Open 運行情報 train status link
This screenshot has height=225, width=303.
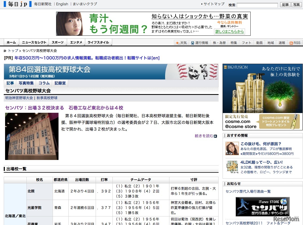[200, 43]
